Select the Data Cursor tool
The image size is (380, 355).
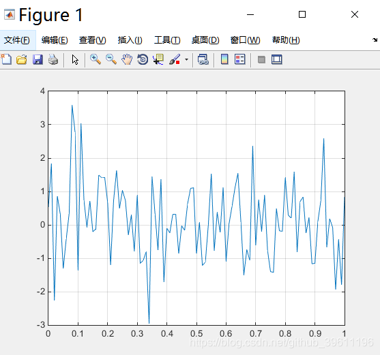coord(158,59)
